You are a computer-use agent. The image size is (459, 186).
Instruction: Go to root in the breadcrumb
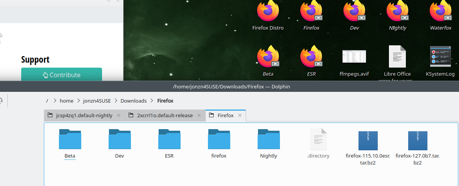point(47,101)
